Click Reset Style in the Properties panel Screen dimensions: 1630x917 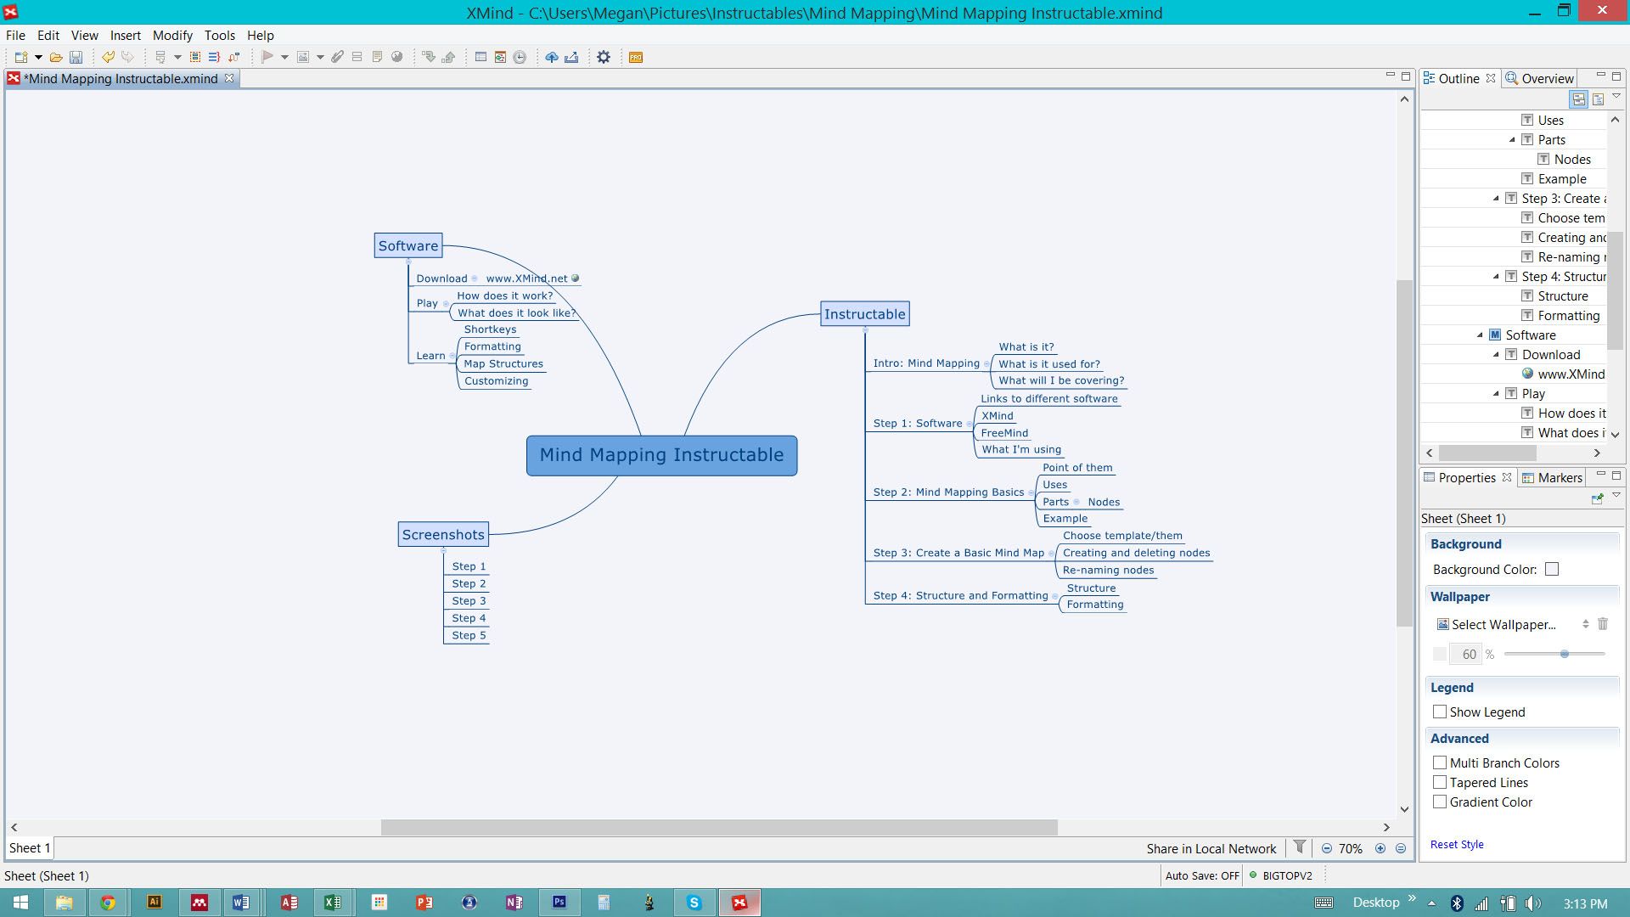[1457, 844]
